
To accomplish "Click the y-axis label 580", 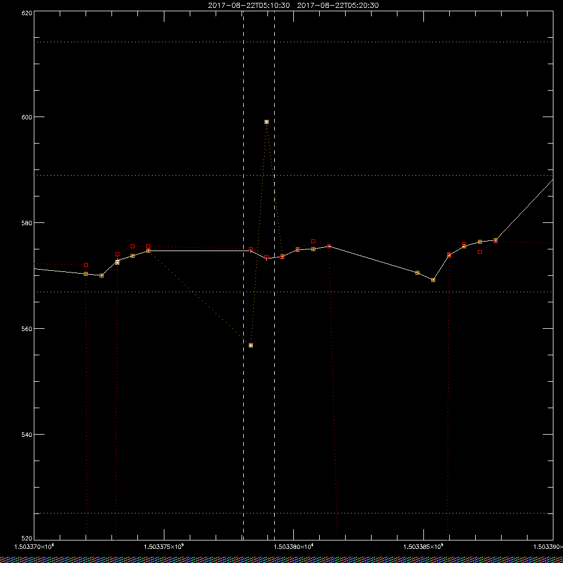I will pyautogui.click(x=26, y=222).
